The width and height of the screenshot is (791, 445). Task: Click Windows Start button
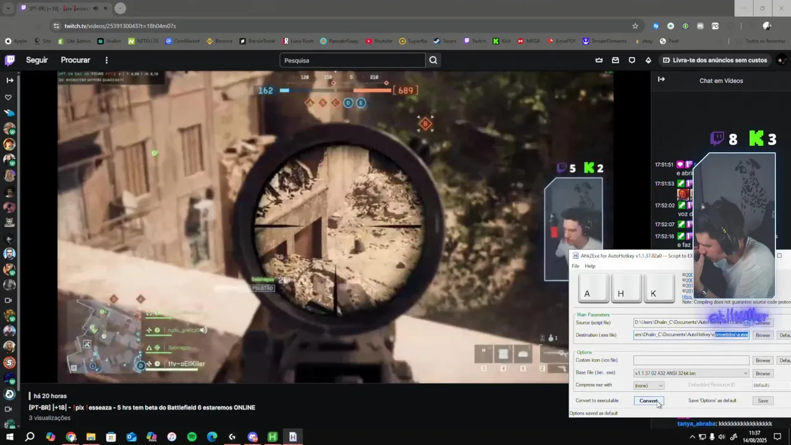click(x=10, y=437)
